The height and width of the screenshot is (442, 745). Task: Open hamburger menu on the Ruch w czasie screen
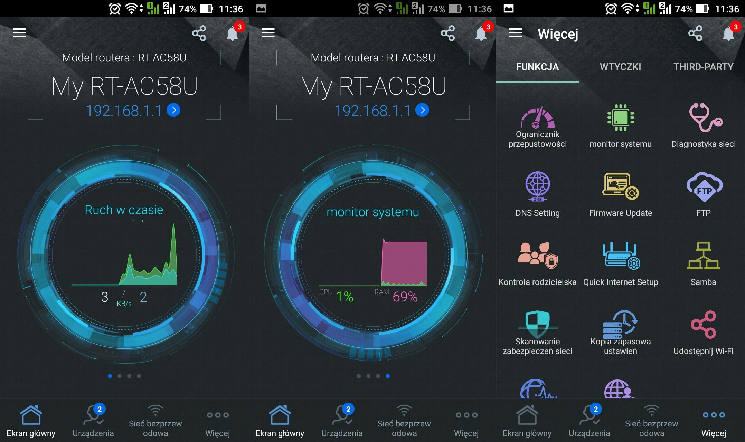(x=19, y=33)
